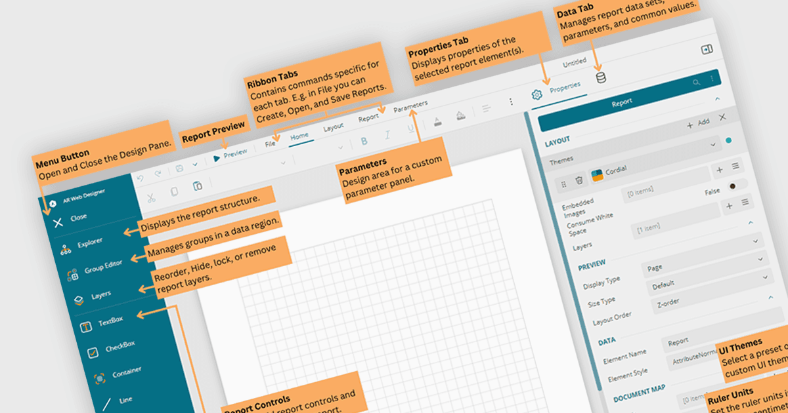This screenshot has width=788, height=413.
Task: Toggle Bold formatting
Action: pos(364,141)
